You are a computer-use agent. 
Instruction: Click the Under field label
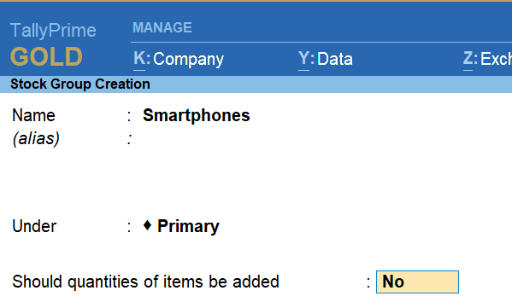[34, 226]
